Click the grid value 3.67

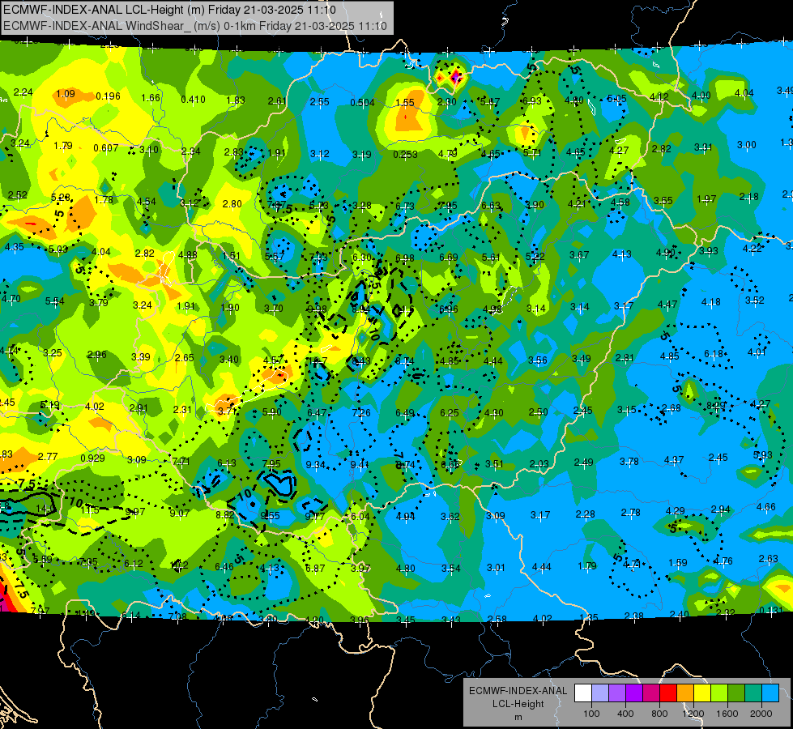pyautogui.click(x=579, y=255)
